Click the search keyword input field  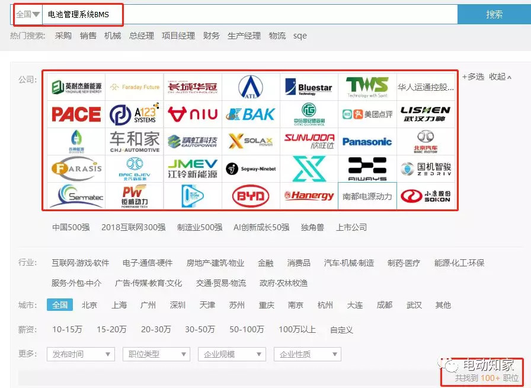pos(250,14)
